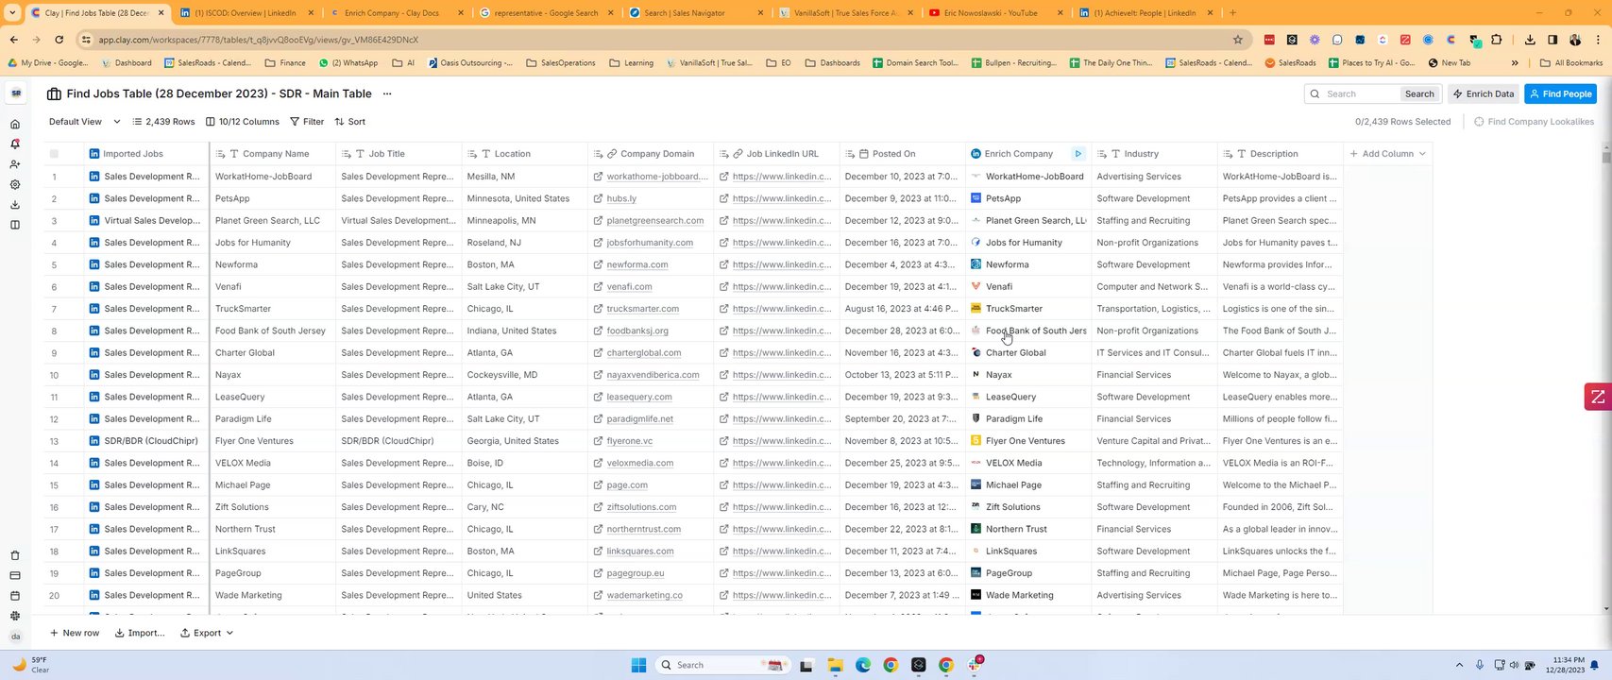Open the Filter options
1612x680 pixels.
pos(307,122)
